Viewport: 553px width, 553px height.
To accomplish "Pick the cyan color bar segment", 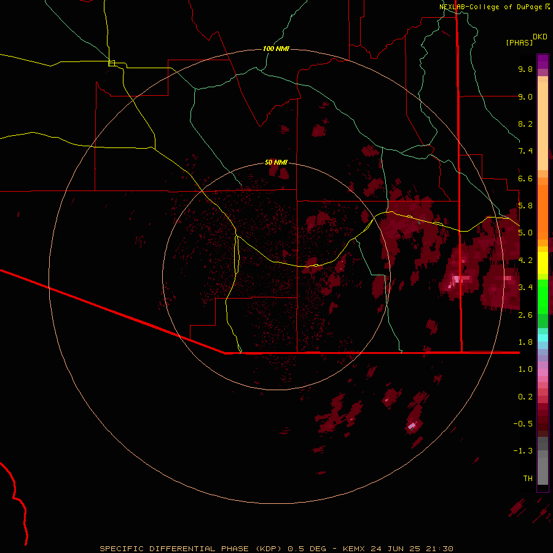I will coord(543,338).
